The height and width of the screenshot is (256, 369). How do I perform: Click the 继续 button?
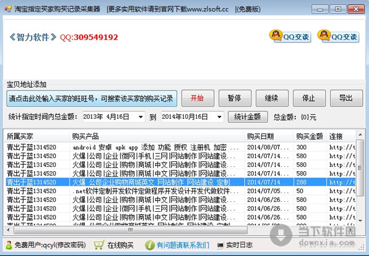pyautogui.click(x=272, y=98)
